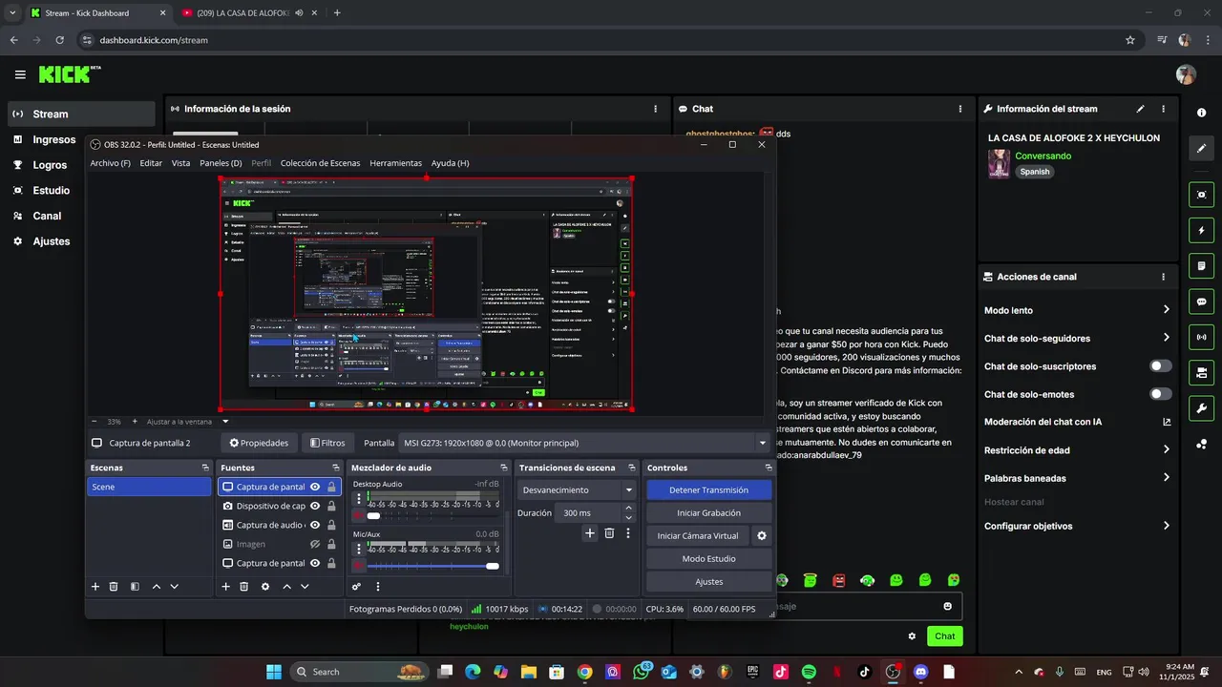Undock the Controles panel using its pop-out icon
Viewport: 1222px width, 687px height.
(768, 468)
